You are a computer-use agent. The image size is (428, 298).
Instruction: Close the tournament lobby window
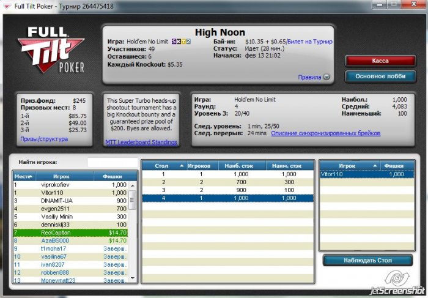[x=413, y=4]
